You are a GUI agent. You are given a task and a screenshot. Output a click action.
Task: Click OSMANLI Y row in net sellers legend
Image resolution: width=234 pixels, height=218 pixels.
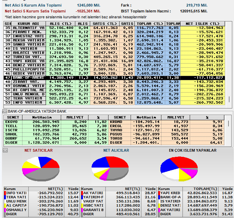(41, 210)
